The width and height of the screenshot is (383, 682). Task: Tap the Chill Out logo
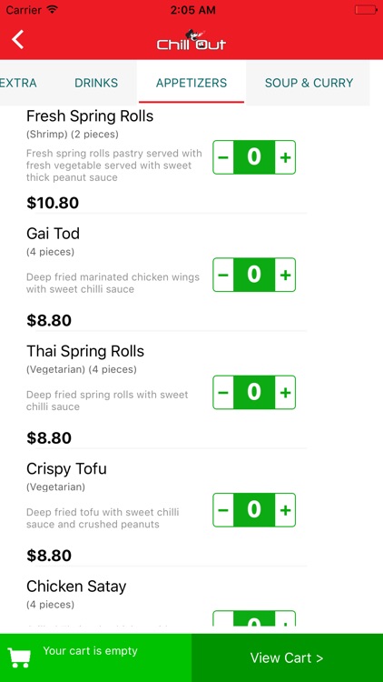click(191, 40)
